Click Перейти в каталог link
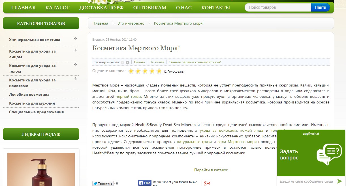This screenshot has width=346, height=186. [x=211, y=170]
